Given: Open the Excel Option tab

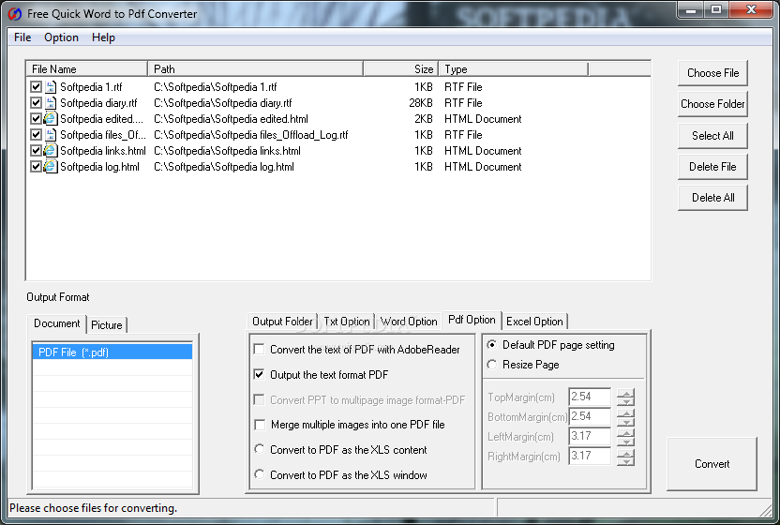Looking at the screenshot, I should pos(534,322).
